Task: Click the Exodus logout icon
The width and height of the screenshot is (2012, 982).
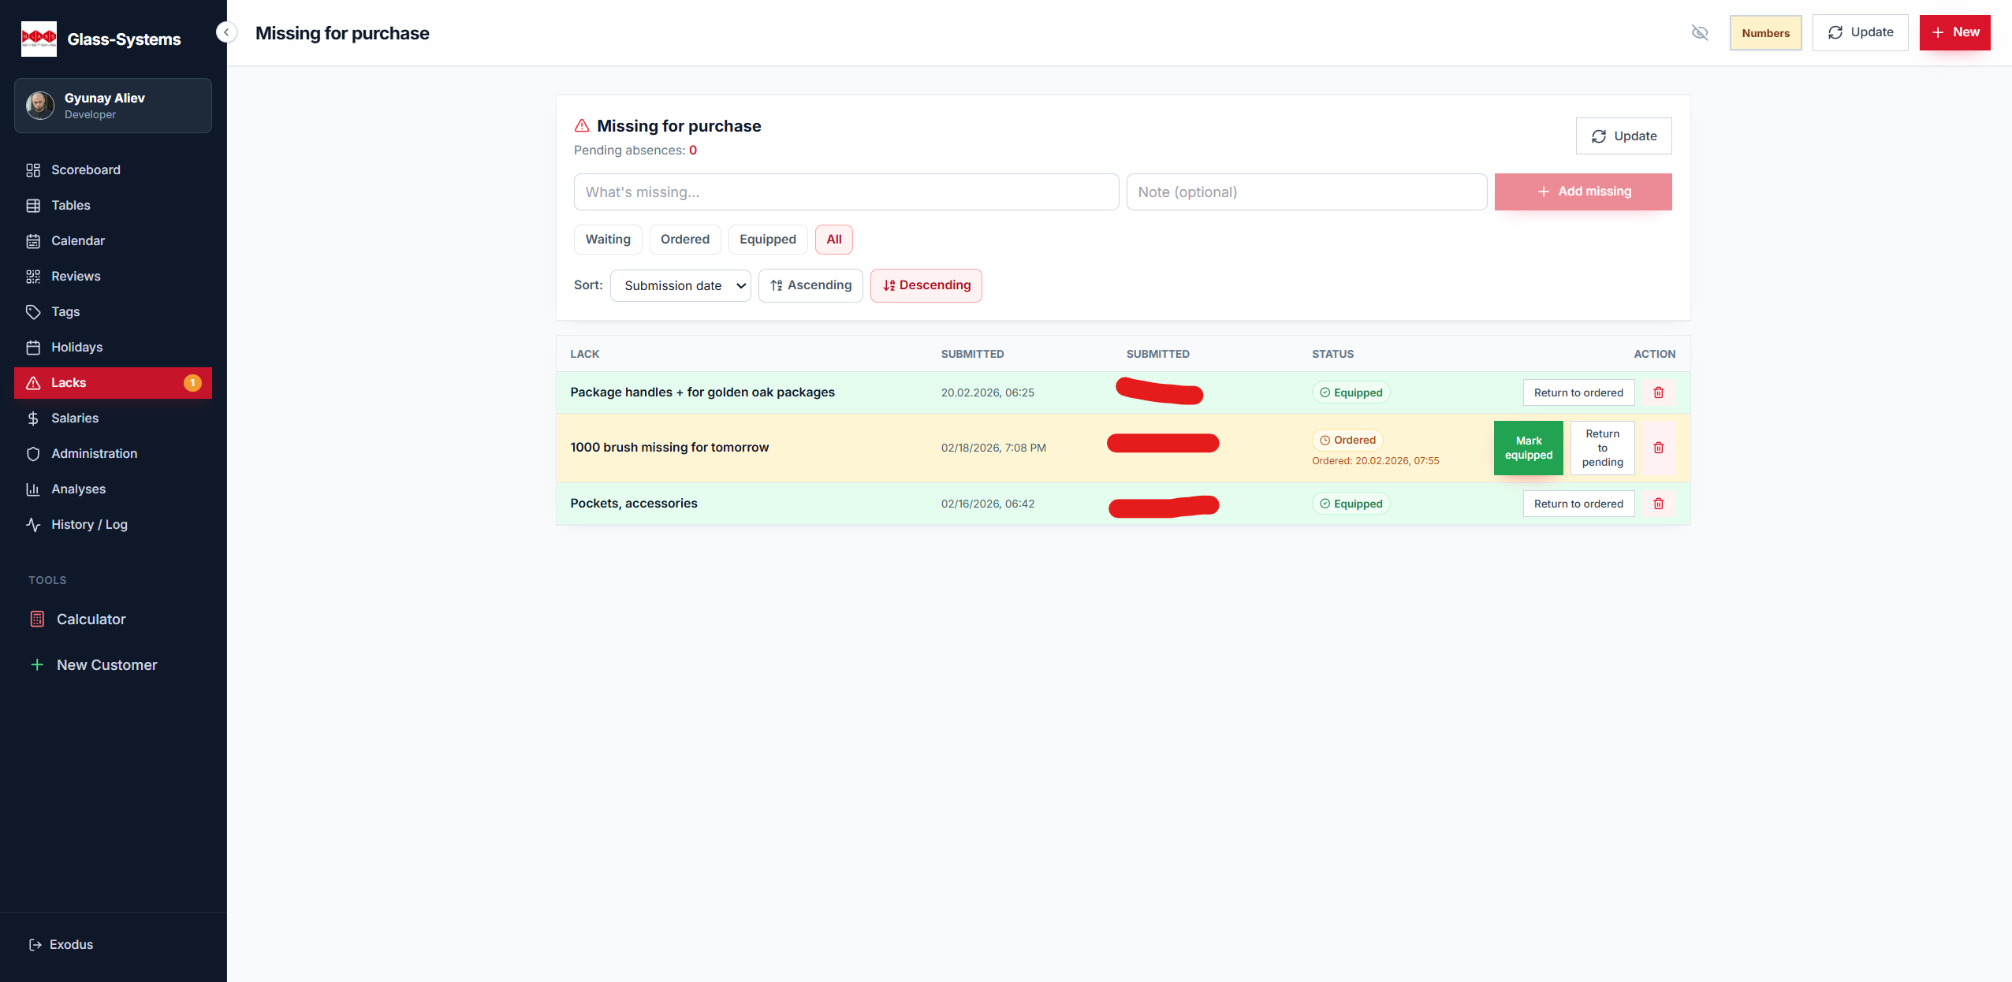Action: (35, 945)
